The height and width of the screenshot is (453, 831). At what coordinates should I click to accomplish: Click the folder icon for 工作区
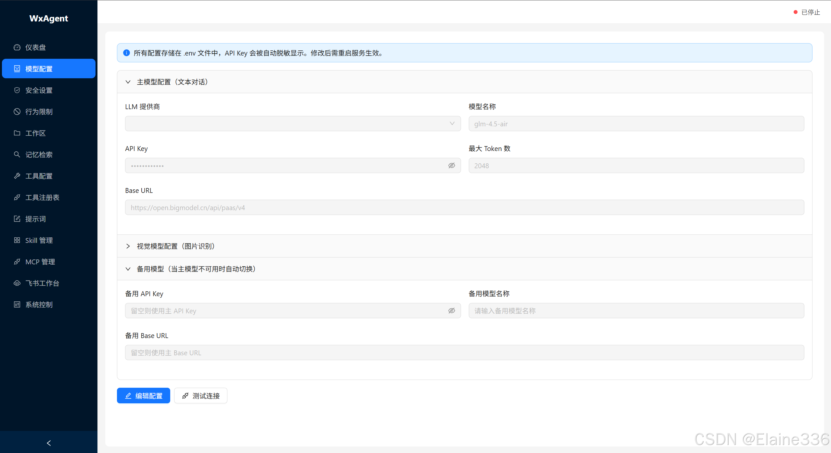pyautogui.click(x=17, y=133)
